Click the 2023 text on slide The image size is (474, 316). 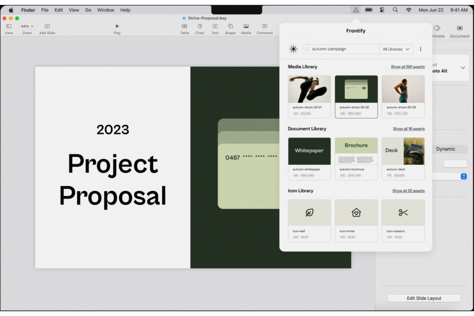tap(113, 130)
